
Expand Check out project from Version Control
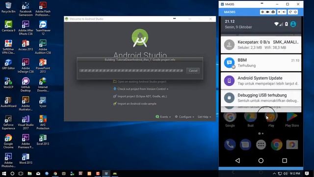(x=141, y=89)
